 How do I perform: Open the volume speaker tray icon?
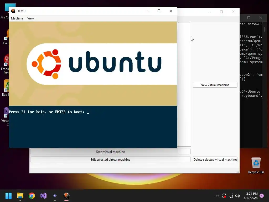click(237, 196)
